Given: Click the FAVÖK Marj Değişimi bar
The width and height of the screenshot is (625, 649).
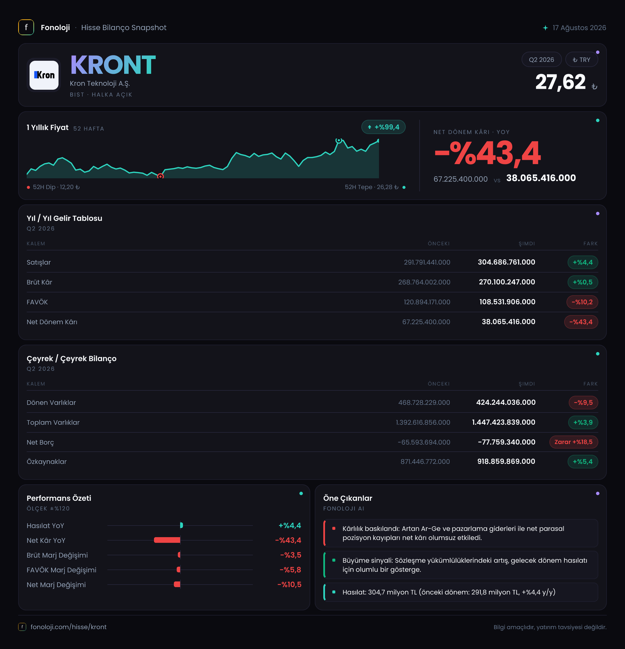Looking at the screenshot, I should (x=178, y=570).
